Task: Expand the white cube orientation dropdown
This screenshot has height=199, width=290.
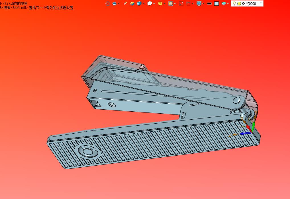Action: pyautogui.click(x=154, y=3)
